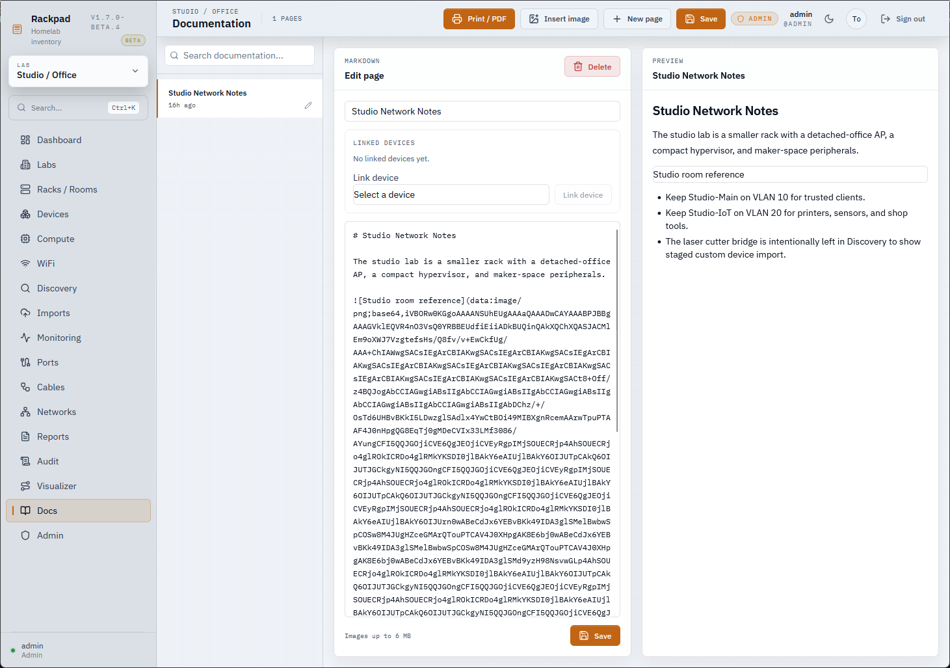The height and width of the screenshot is (668, 950).
Task: Click the '1 PAGES' counter text
Action: [x=287, y=19]
